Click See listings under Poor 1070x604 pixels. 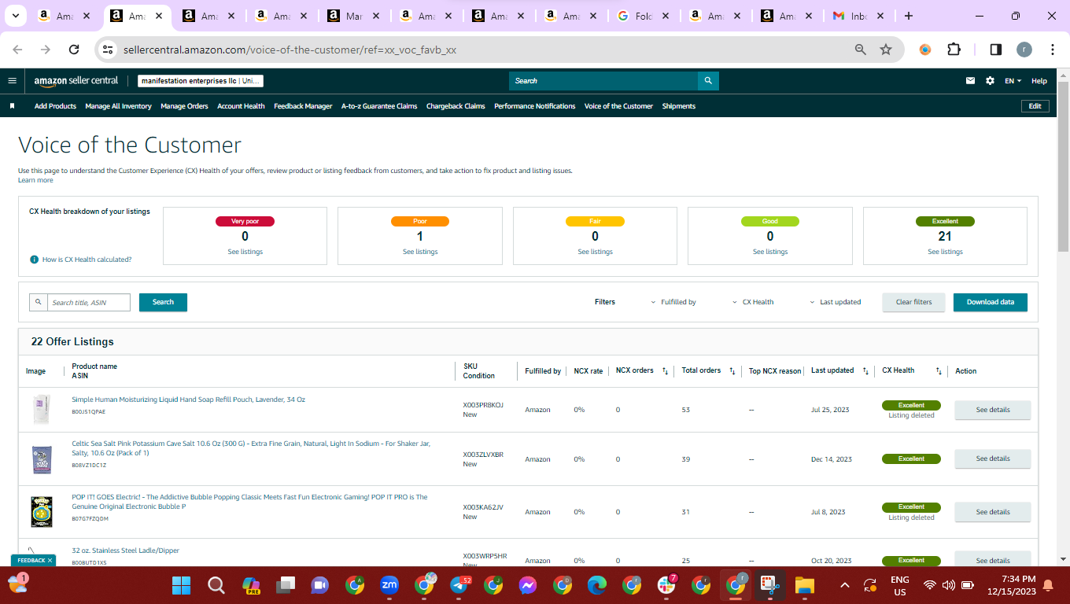click(420, 252)
